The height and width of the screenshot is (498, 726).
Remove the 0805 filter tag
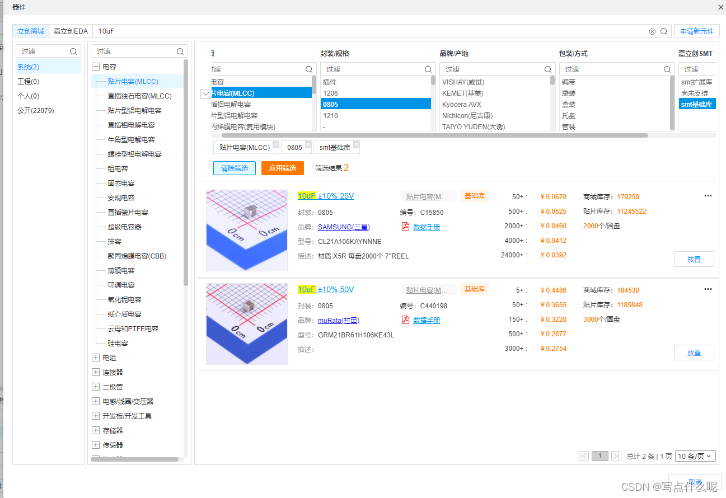click(x=308, y=144)
